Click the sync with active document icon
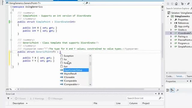 tap(188, 4)
